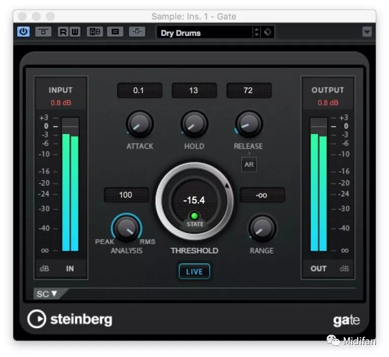The width and height of the screenshot is (389, 357).
Task: Click the copy settings icon
Action: point(115,32)
